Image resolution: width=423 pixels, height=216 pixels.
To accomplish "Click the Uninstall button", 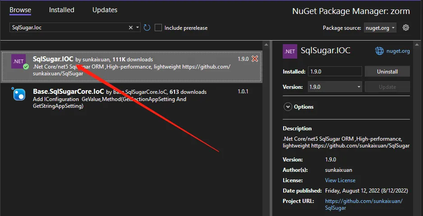I will [387, 71].
